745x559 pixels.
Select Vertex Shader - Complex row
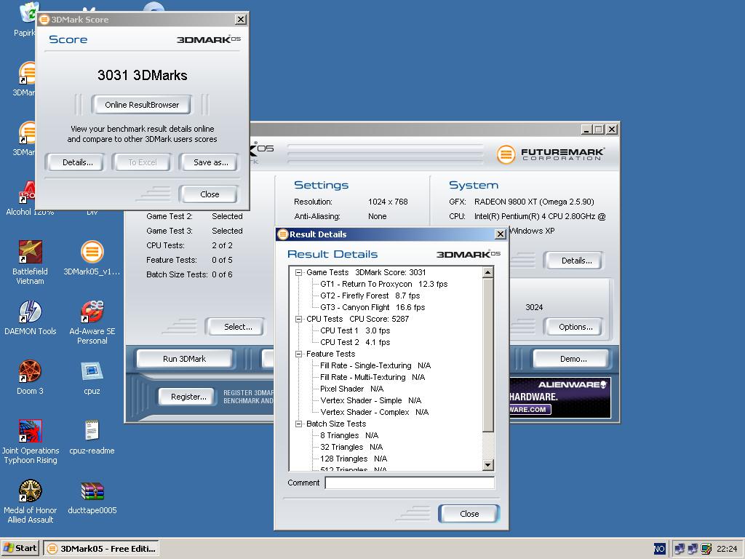tap(375, 412)
